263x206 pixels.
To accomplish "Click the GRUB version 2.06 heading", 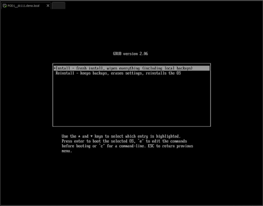I will click(130, 54).
